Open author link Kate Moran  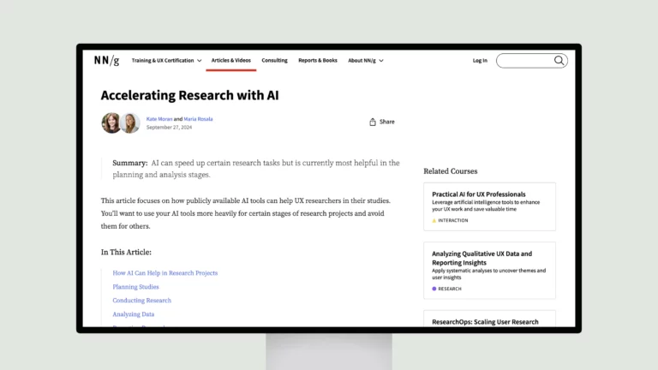159,119
